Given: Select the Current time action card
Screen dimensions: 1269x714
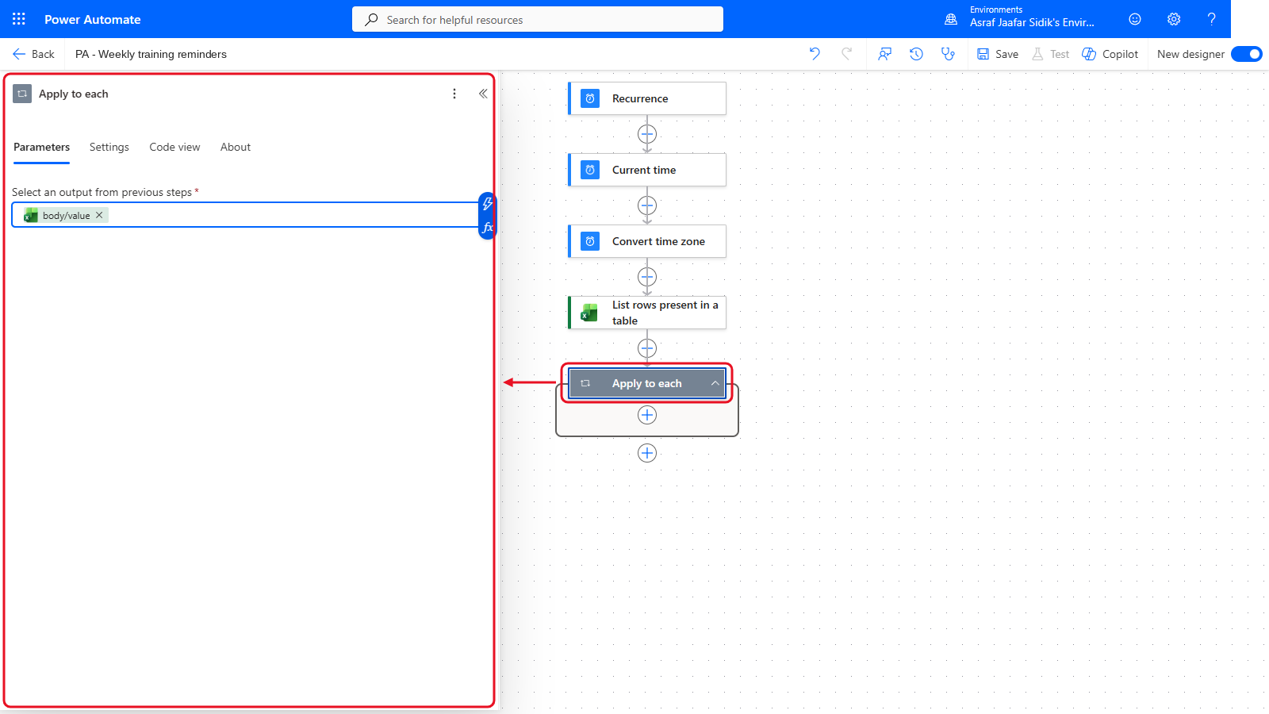Looking at the screenshot, I should point(647,170).
